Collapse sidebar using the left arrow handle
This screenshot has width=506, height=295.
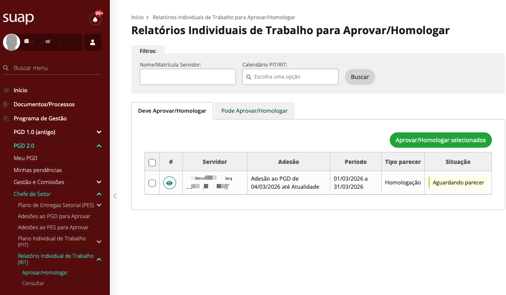115,196
